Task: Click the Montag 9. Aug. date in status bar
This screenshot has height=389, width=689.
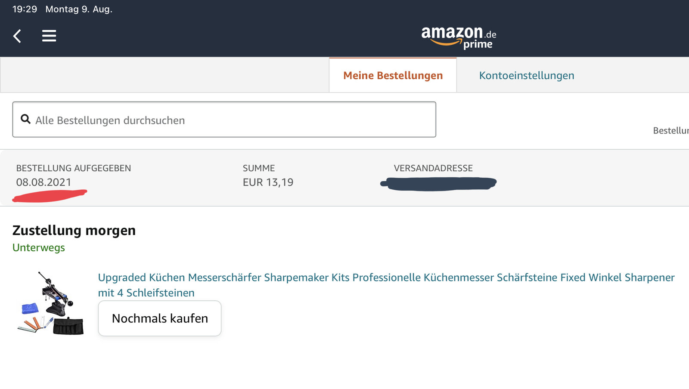Action: 79,9
